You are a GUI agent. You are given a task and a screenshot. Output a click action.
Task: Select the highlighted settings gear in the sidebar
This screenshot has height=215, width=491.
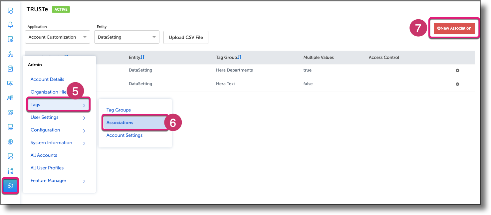coord(10,185)
